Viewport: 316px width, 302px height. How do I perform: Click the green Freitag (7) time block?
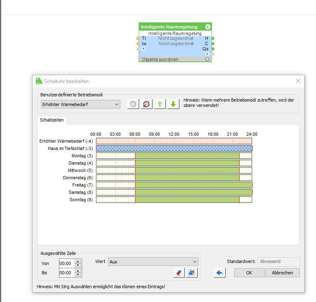point(194,185)
